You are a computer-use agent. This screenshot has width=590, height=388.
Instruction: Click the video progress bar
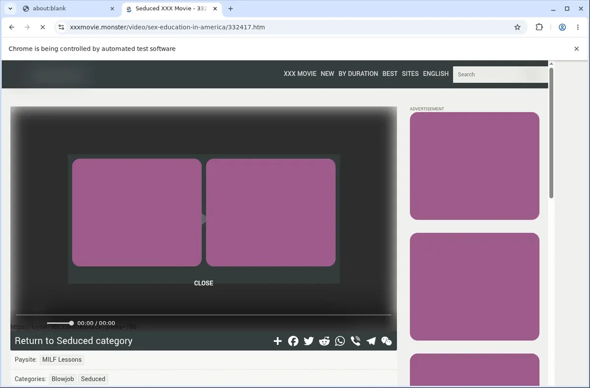pos(204,314)
